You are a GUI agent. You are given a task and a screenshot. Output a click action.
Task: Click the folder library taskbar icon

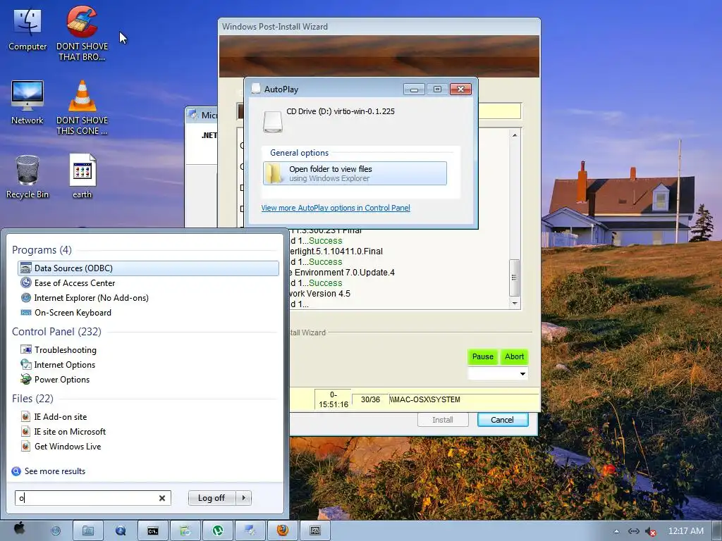click(88, 530)
